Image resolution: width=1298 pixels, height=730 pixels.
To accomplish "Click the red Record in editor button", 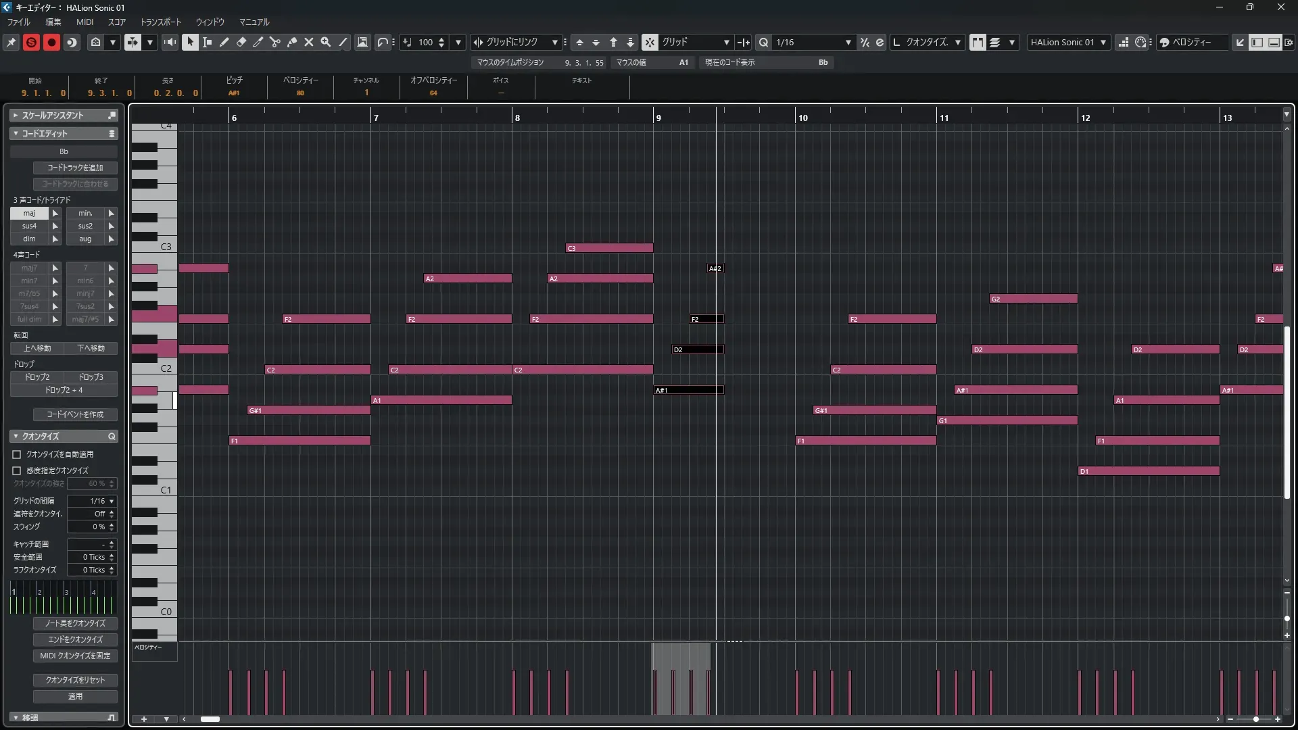I will click(x=51, y=42).
